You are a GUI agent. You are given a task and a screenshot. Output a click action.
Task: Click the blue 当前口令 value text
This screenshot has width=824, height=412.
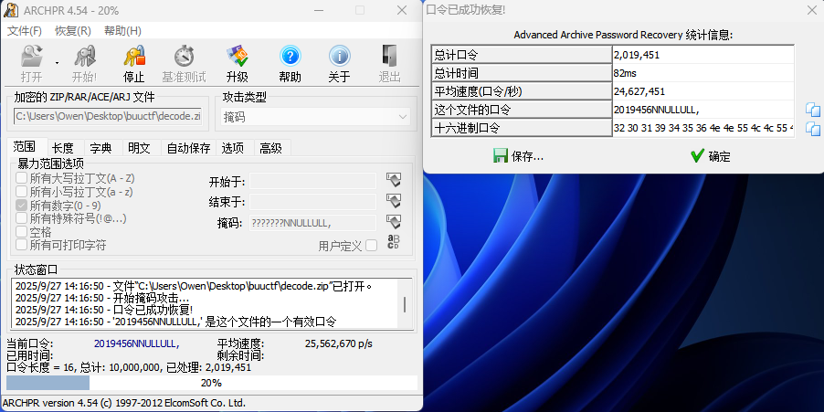click(x=137, y=343)
